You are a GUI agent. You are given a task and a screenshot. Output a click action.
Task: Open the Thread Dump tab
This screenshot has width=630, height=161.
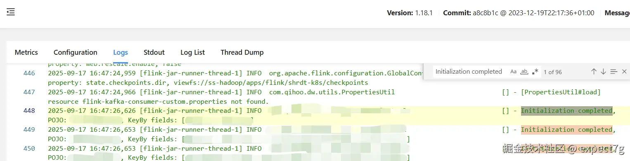pyautogui.click(x=242, y=52)
